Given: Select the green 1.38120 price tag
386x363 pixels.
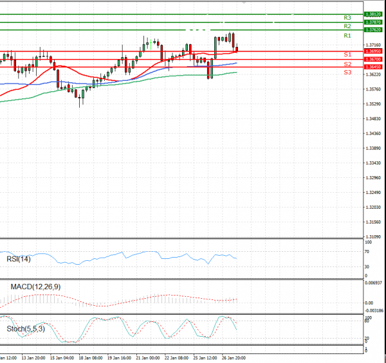Looking at the screenshot, I should pos(373,14).
